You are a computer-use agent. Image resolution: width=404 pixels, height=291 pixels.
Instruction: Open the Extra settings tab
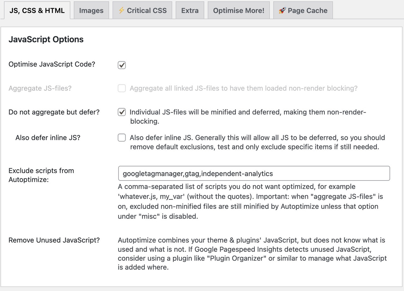tap(190, 10)
